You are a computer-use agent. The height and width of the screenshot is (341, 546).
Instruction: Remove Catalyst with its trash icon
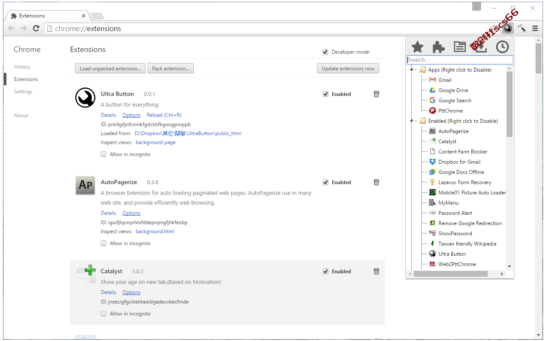376,271
